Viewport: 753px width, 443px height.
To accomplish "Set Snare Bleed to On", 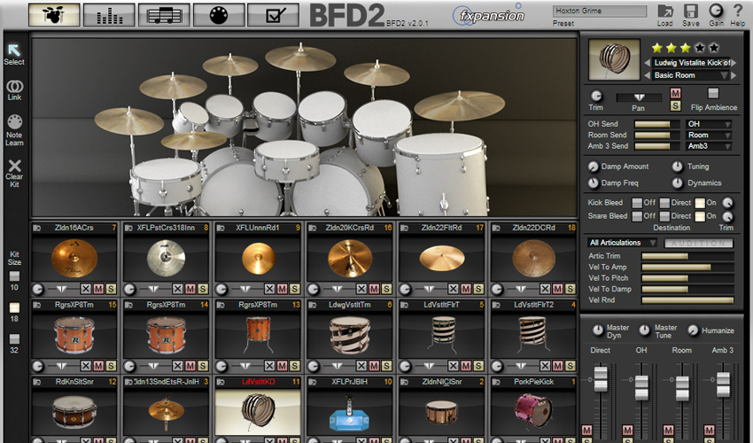I will pos(700,216).
